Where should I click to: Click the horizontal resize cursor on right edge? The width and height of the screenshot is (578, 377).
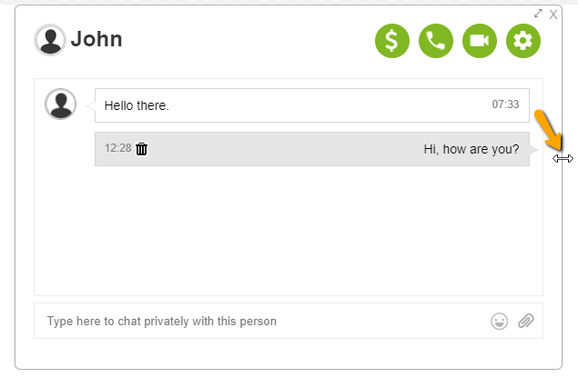[563, 158]
